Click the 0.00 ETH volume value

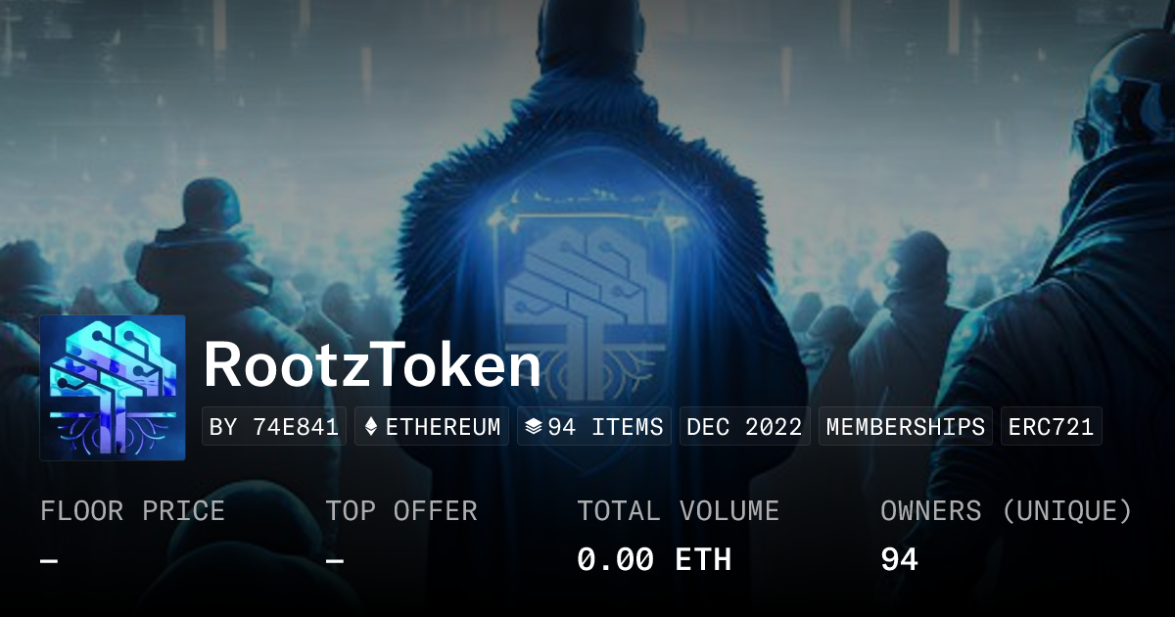click(x=654, y=560)
